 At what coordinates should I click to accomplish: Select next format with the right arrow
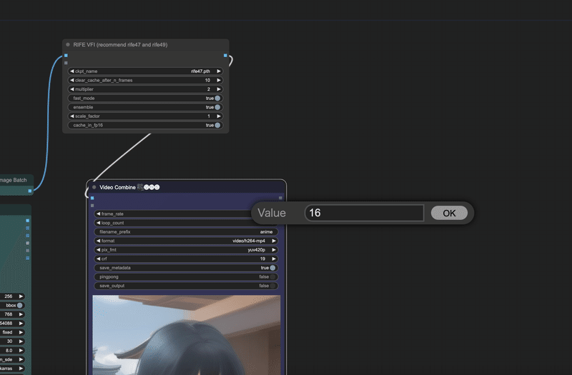(x=274, y=241)
